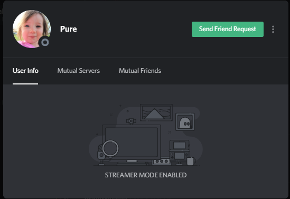This screenshot has width=290, height=199.
Task: Click the mountain painting in the illustration
Action: 156,112
